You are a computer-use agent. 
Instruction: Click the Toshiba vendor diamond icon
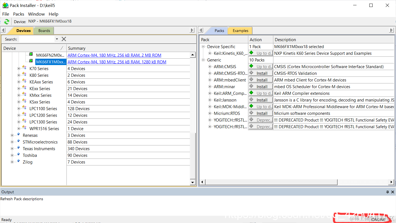point(18,154)
